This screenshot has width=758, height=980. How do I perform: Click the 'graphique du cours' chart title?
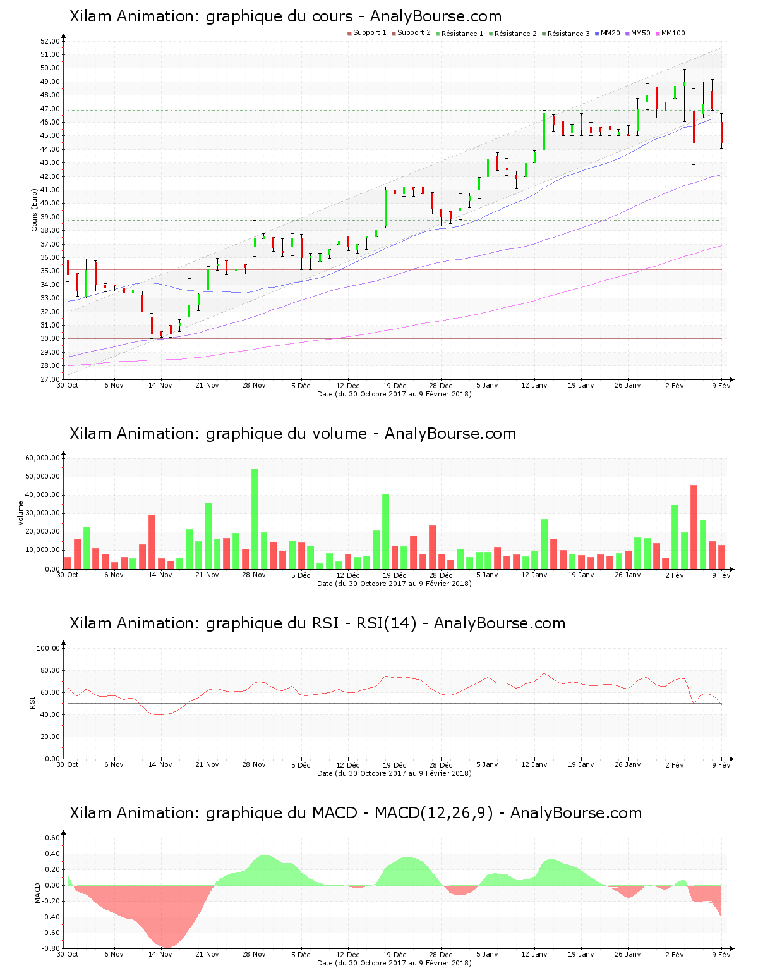coord(286,16)
